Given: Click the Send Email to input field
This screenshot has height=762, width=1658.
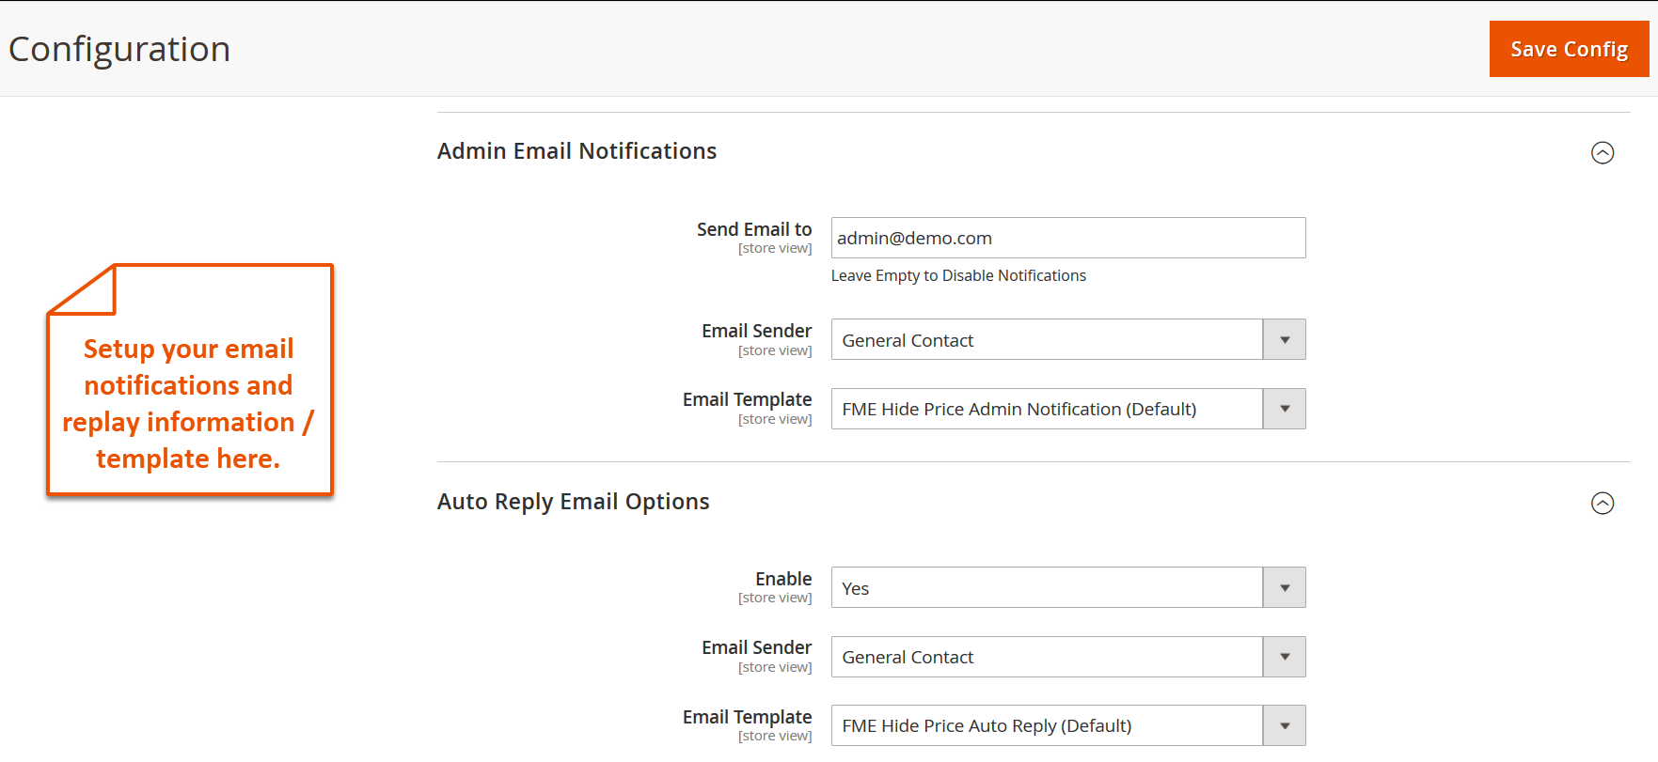Looking at the screenshot, I should pyautogui.click(x=1068, y=238).
